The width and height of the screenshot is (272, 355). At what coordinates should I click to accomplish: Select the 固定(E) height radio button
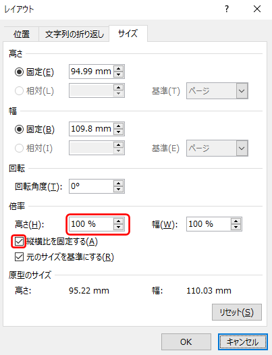coord(19,72)
